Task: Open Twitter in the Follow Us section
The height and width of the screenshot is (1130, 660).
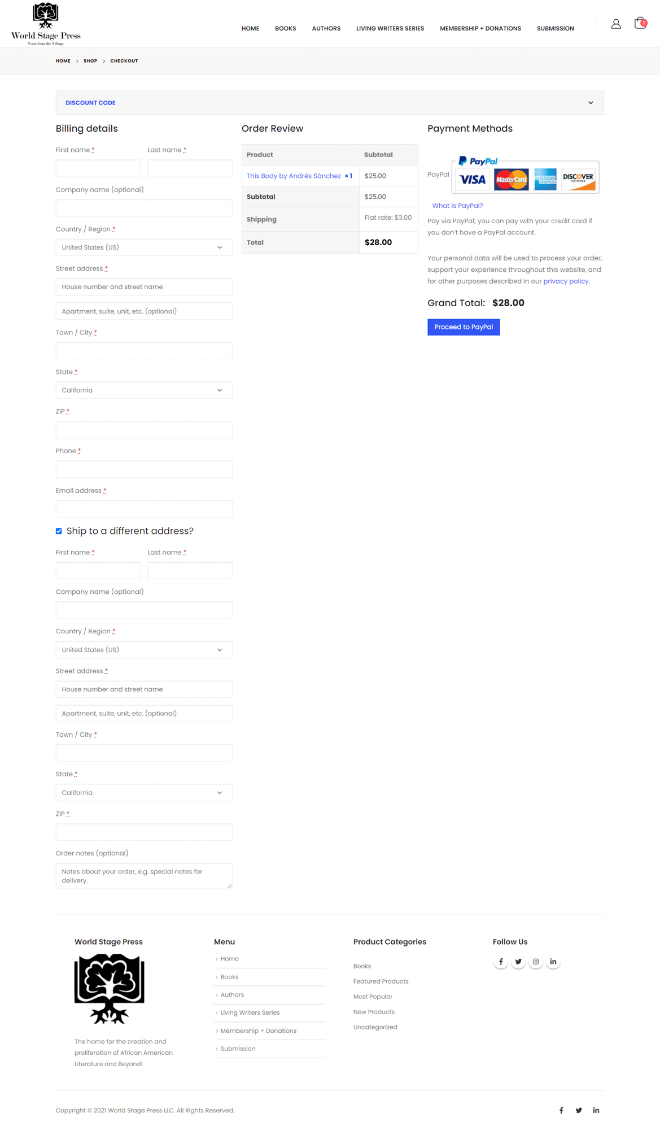Action: [x=518, y=962]
